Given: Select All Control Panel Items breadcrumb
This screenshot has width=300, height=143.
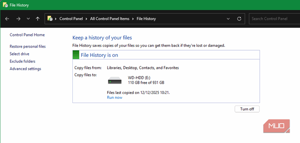Looking at the screenshot, I should pyautogui.click(x=109, y=19).
